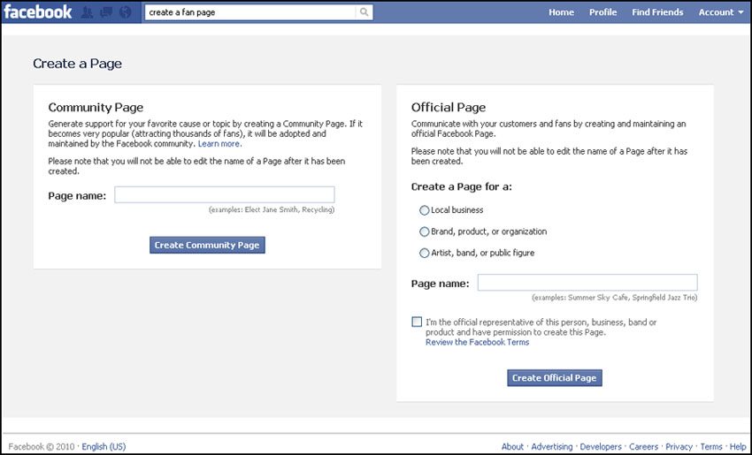Select the Local business radio button
The width and height of the screenshot is (752, 455).
tap(424, 210)
